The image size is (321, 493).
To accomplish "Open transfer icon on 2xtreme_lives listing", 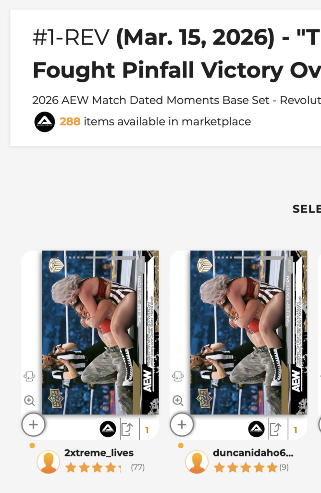I will coord(127,429).
